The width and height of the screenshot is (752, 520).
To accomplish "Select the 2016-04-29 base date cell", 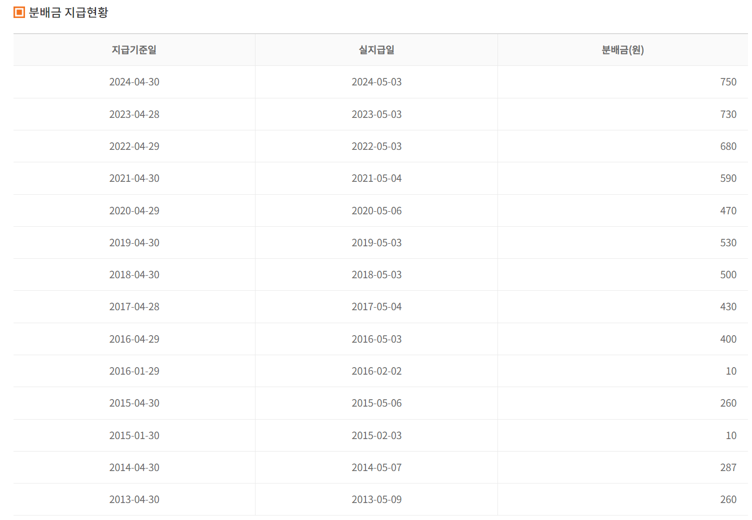I will pos(134,339).
